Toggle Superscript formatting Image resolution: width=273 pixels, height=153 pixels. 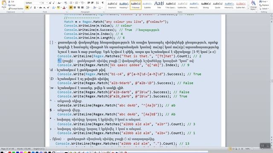tap(48, 8)
